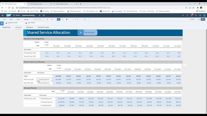This screenshot has width=207, height=116.
Task: Open the Stories link in the shell bar
Action: (16, 15)
